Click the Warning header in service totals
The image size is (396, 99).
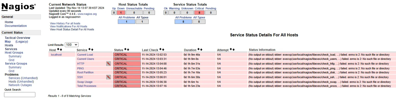click(174, 8)
